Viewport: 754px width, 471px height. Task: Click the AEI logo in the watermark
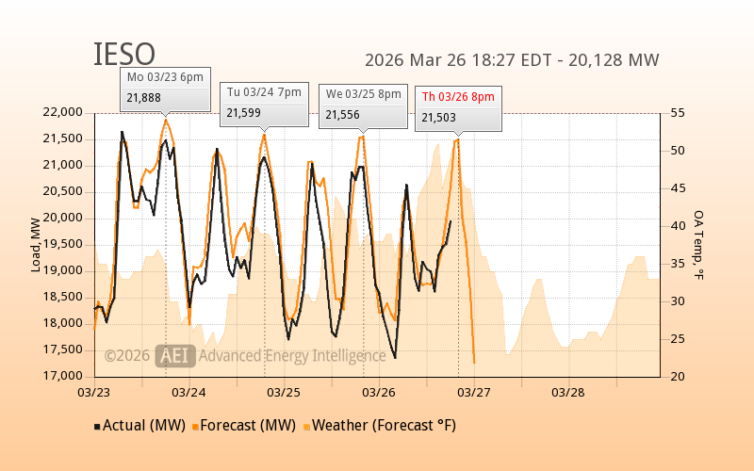175,355
